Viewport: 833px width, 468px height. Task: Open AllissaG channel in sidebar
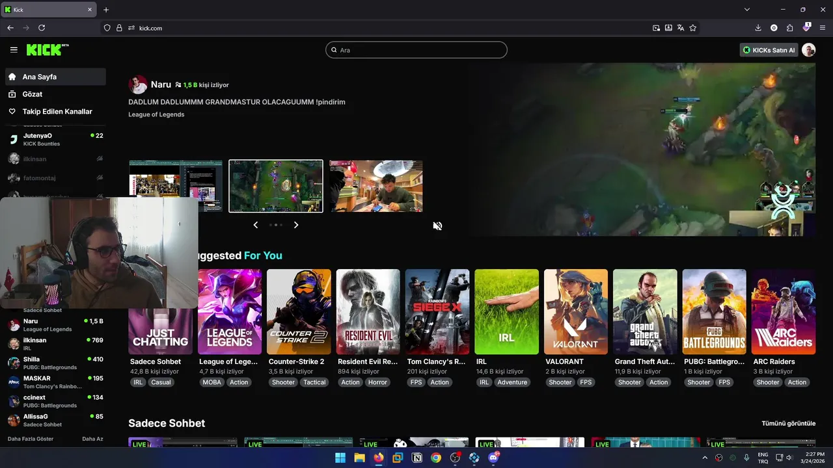(55, 420)
